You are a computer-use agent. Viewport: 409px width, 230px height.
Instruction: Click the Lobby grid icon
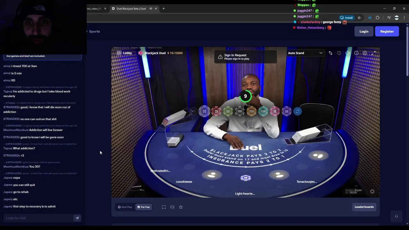(x=119, y=53)
